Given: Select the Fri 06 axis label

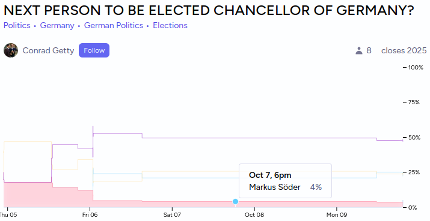Looking at the screenshot, I should 90,215.
